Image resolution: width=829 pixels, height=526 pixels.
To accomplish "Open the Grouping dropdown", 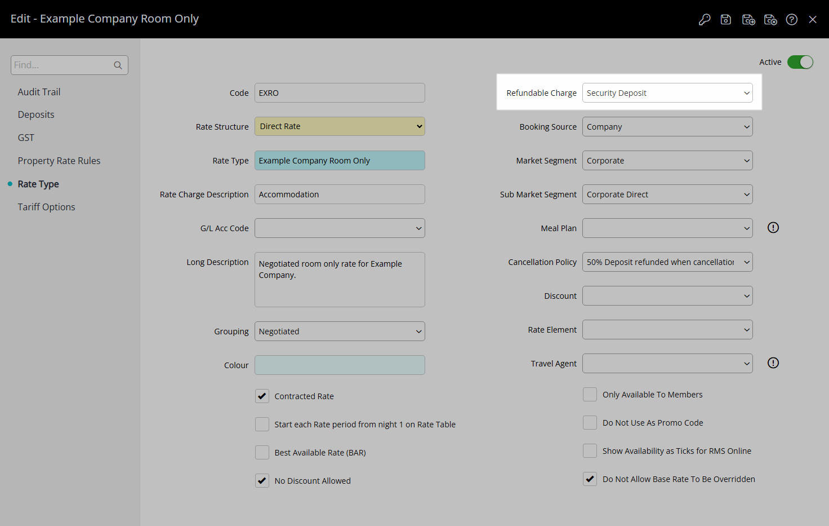I will [340, 331].
